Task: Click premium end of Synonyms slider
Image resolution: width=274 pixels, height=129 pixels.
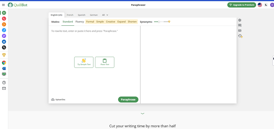Action: pyautogui.click(x=169, y=22)
